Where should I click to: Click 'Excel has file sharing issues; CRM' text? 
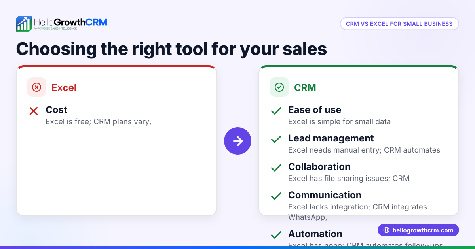[349, 178]
